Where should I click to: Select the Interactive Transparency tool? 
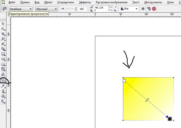pos(3,81)
